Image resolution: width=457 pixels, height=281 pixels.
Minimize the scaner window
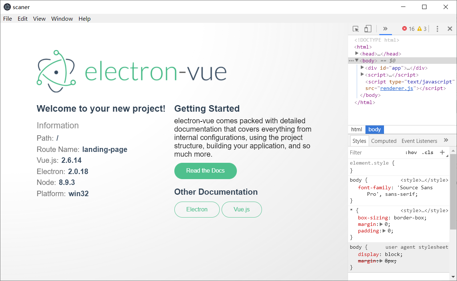[403, 7]
